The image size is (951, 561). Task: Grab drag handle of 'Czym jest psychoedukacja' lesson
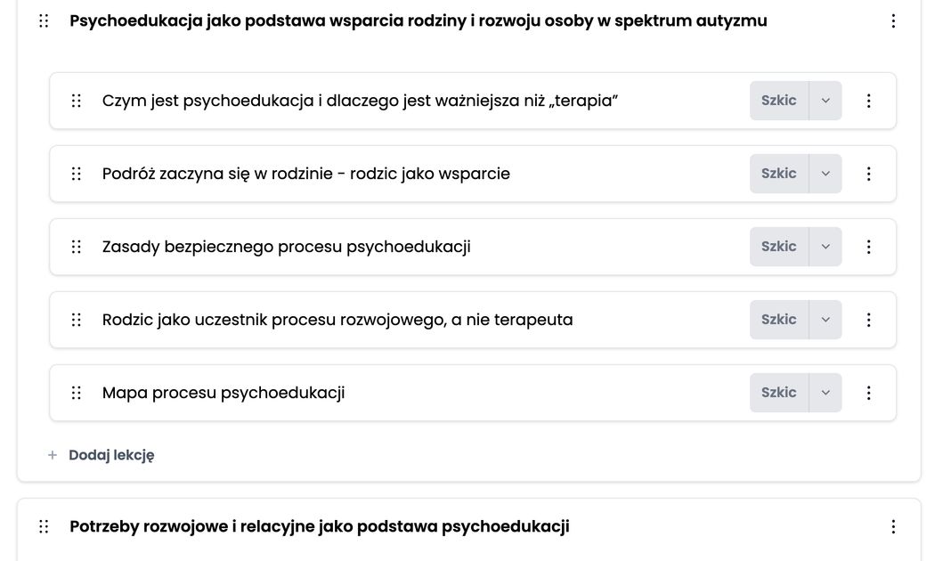pos(76,101)
